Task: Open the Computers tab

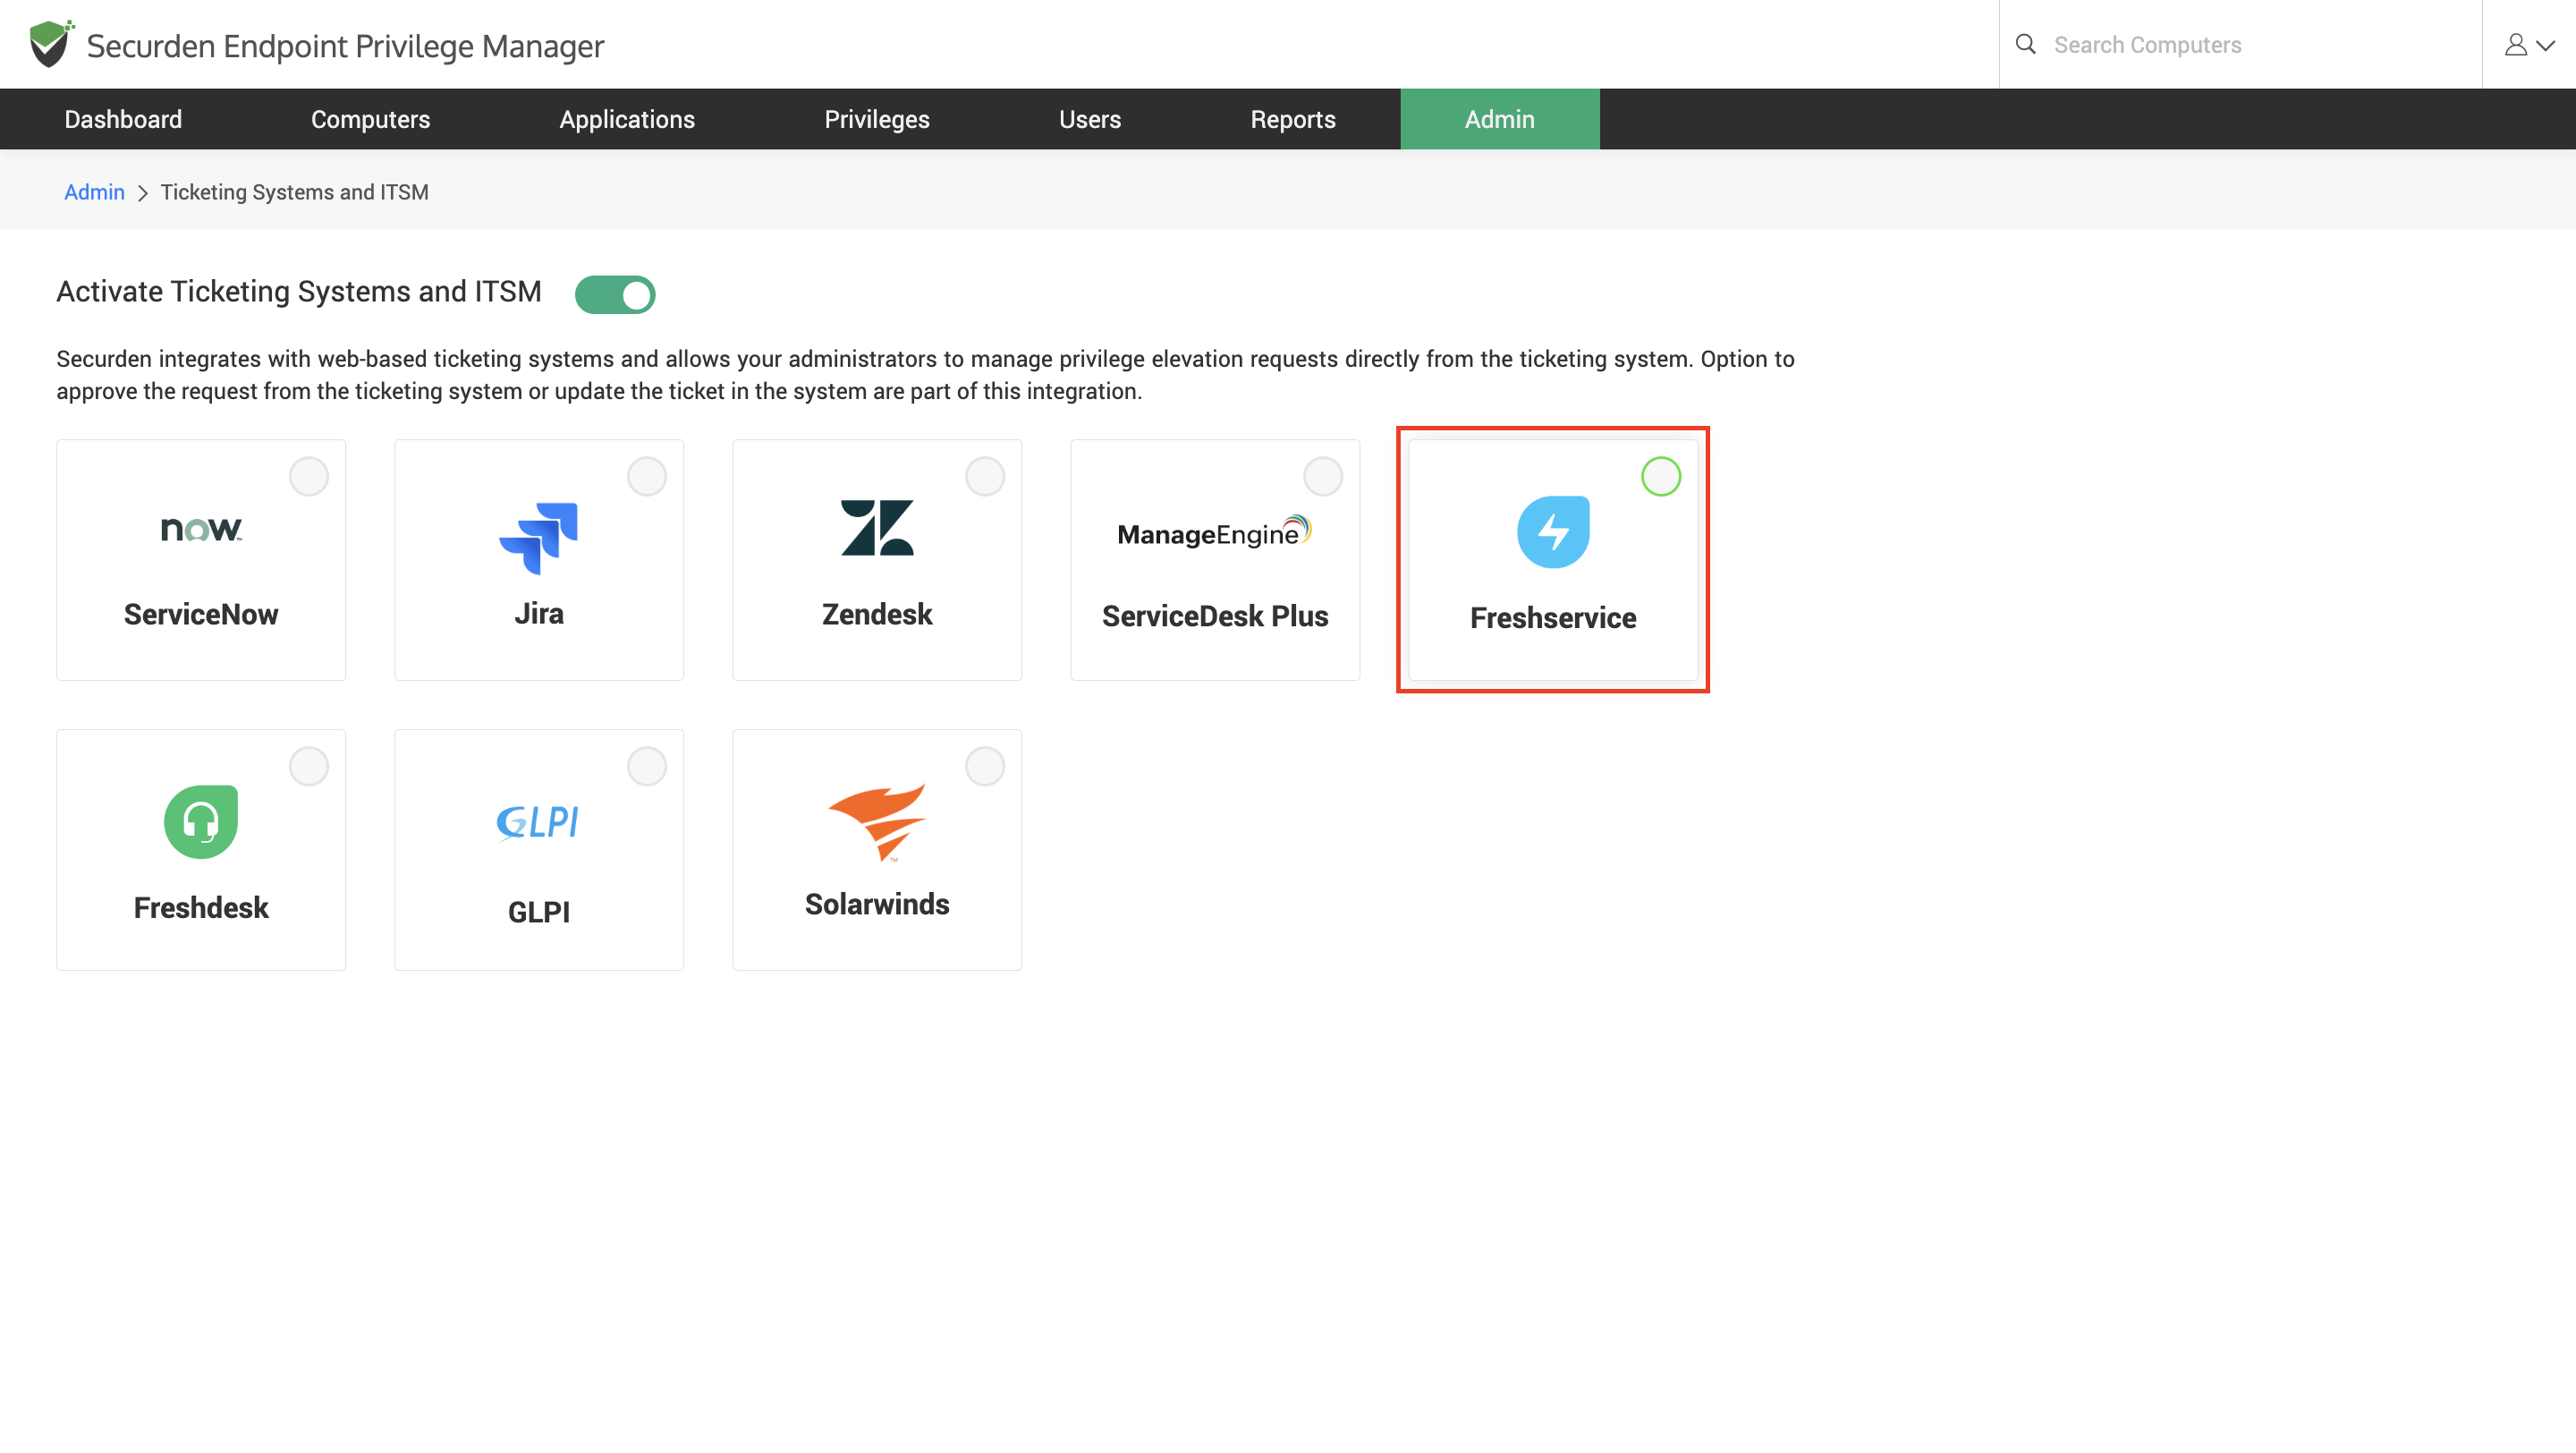Action: coord(370,119)
